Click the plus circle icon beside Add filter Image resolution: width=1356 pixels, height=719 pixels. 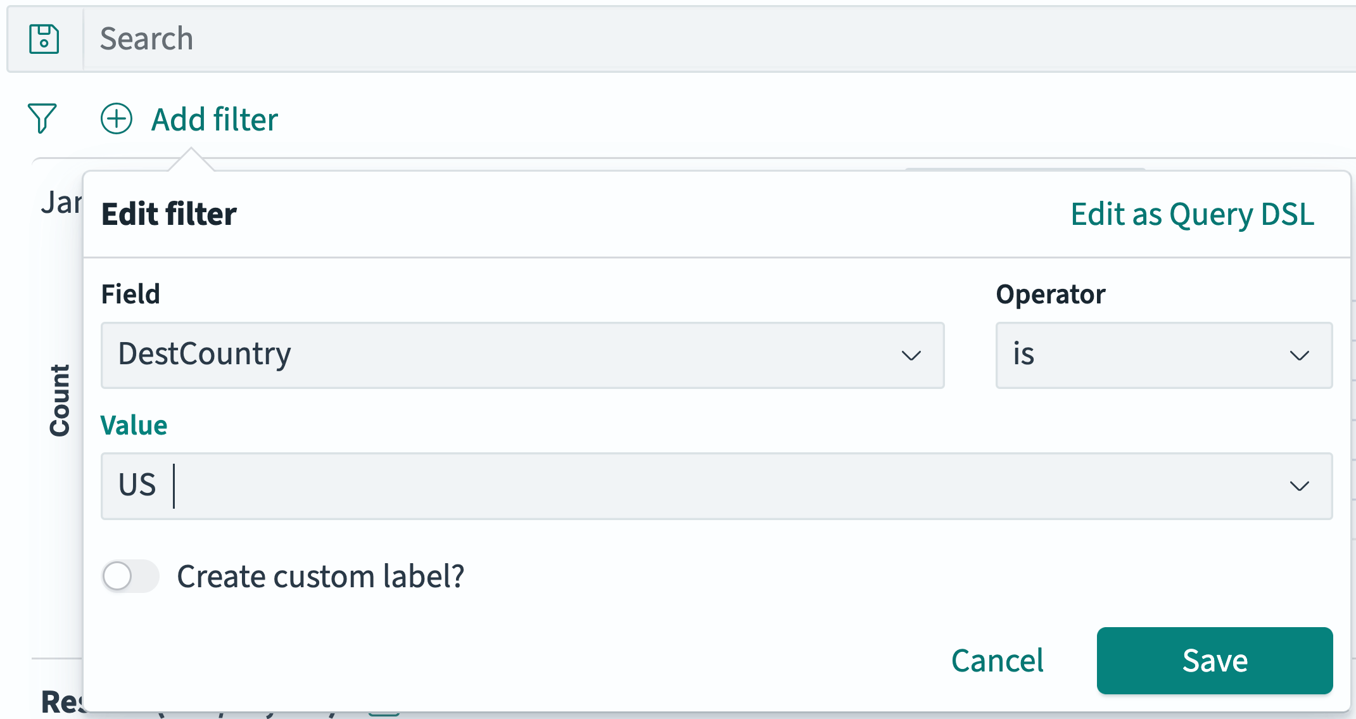click(115, 119)
